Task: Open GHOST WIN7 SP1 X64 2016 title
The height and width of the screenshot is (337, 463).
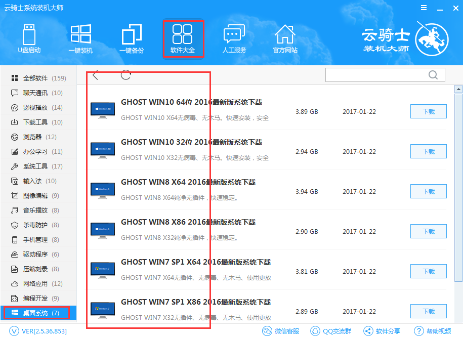Action: point(196,262)
